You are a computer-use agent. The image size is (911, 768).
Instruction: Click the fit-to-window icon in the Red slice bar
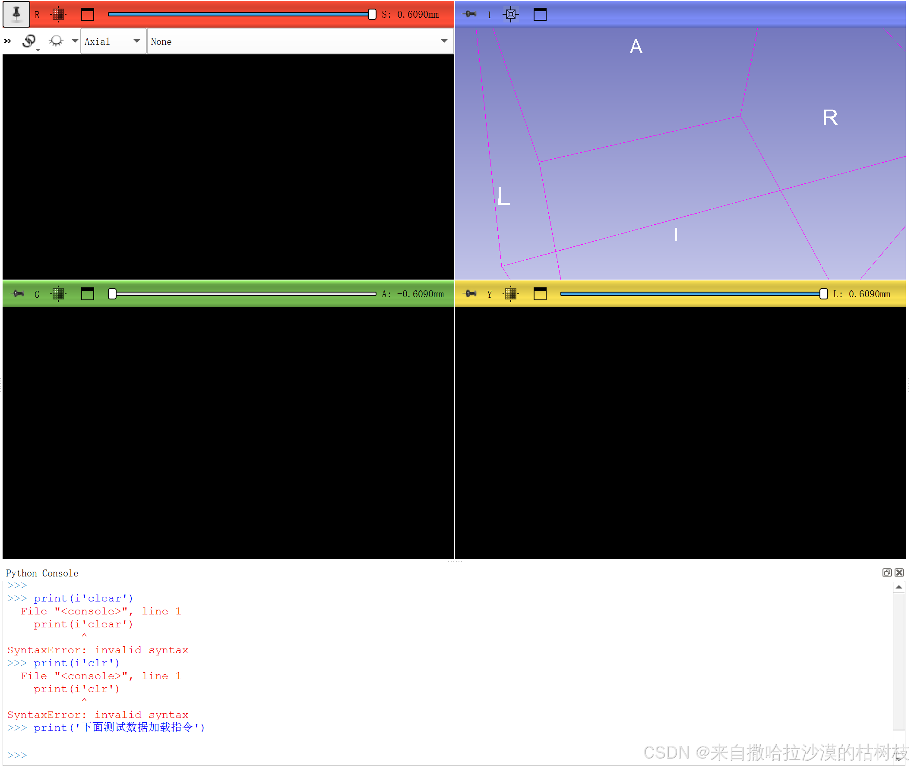(58, 14)
